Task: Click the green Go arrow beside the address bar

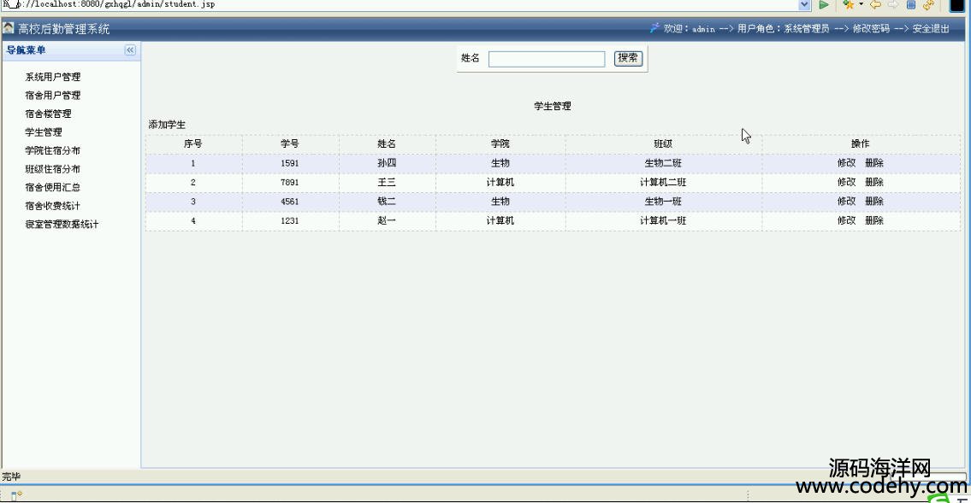Action: coord(824,5)
